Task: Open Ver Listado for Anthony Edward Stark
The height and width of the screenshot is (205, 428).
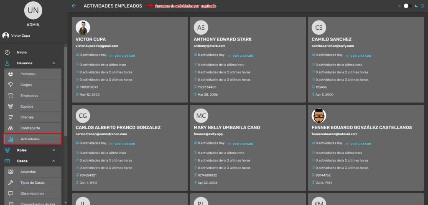Action: [x=240, y=56]
